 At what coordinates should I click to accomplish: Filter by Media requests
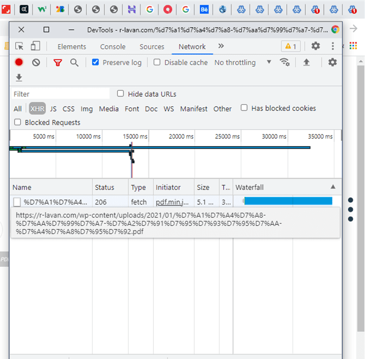109,109
